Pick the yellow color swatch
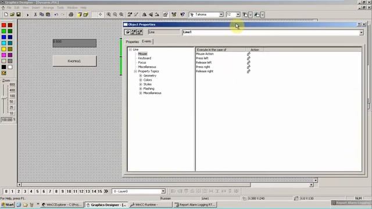This screenshot has width=372, height=209. [4, 49]
